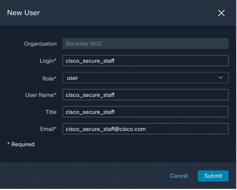Click the 'New User' dialog heading
The image size is (237, 190).
click(x=23, y=13)
